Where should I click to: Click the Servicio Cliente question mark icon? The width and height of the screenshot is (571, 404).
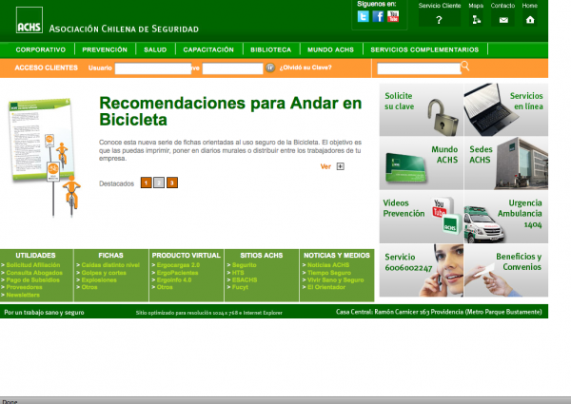pos(439,19)
